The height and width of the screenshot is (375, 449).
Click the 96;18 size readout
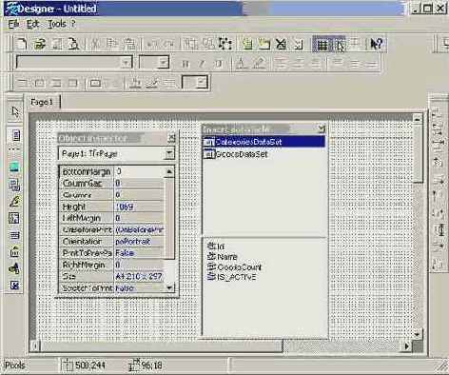click(151, 365)
